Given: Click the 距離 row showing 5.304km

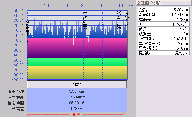Looking at the screenshot, I should (164, 10).
